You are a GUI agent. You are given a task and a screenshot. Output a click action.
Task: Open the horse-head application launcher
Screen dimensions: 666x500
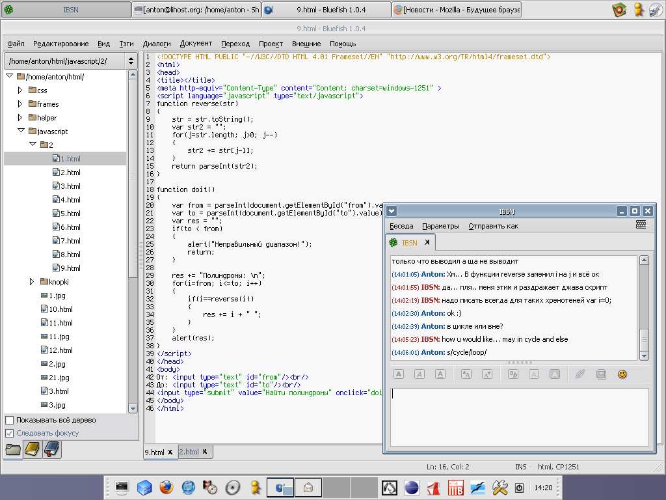[390, 488]
